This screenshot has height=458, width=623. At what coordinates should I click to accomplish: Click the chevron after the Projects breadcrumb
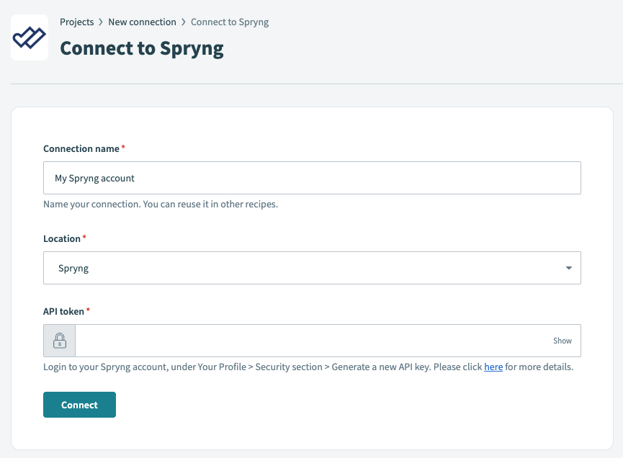coord(100,22)
